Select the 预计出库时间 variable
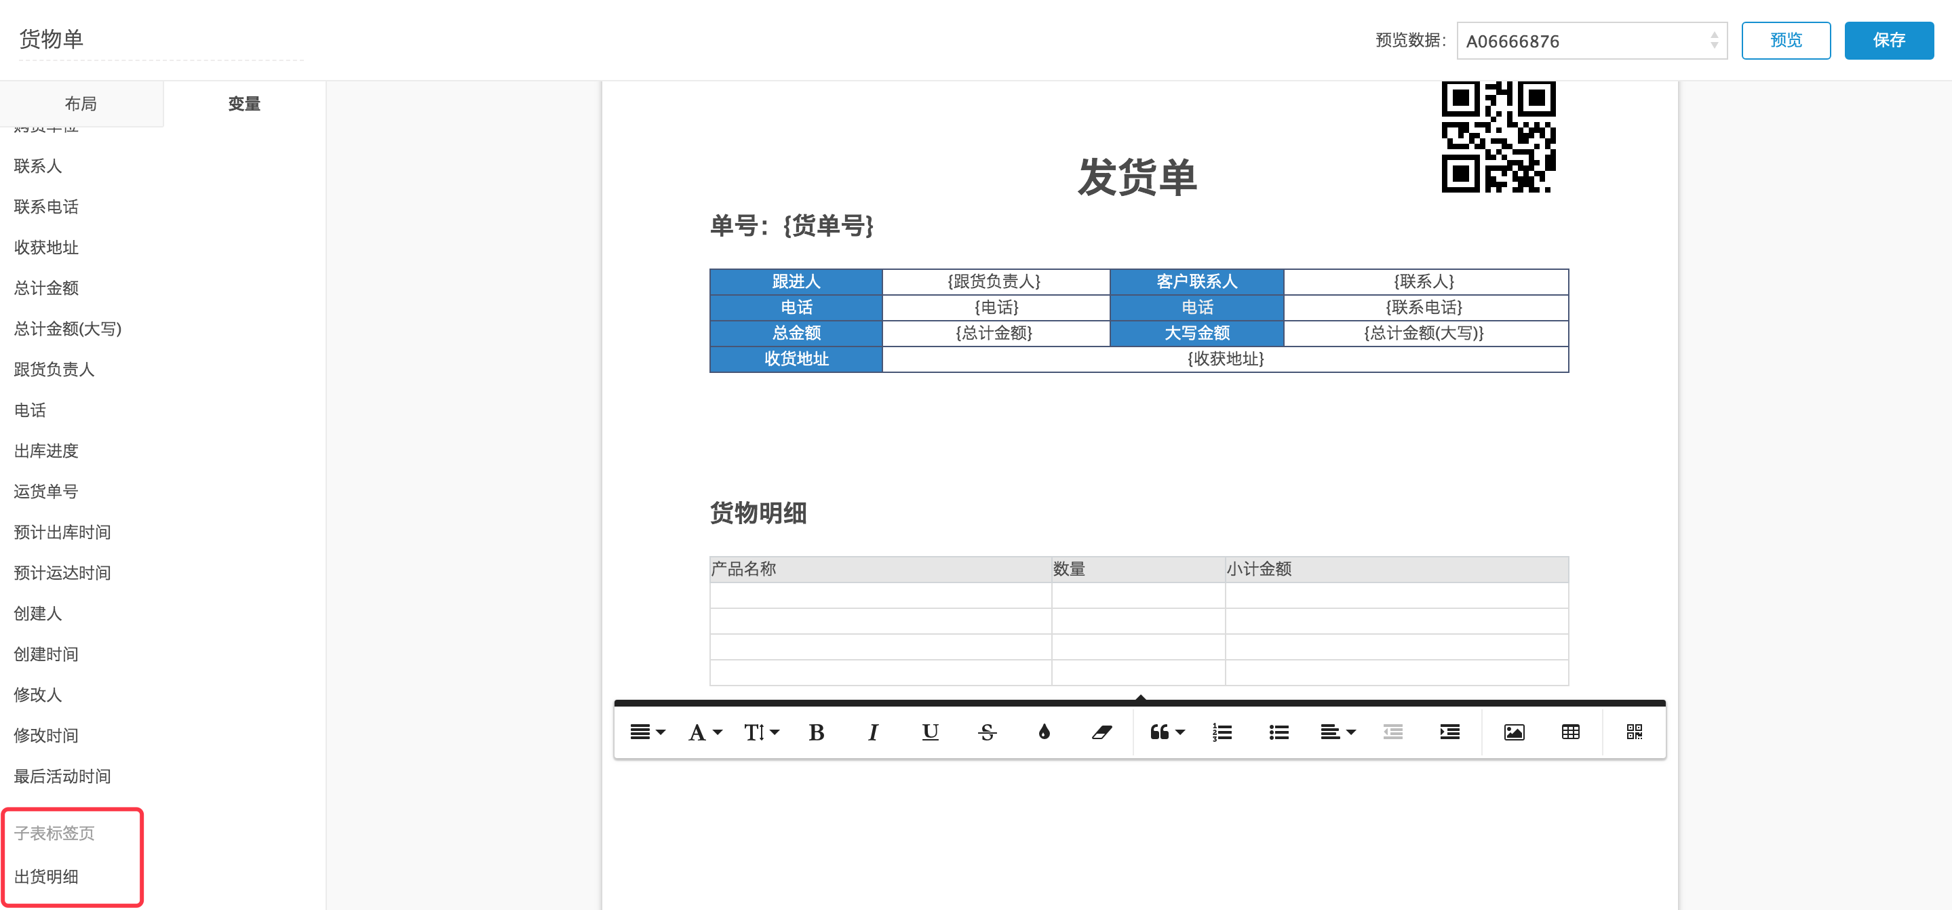This screenshot has width=1952, height=910. pos(63,533)
